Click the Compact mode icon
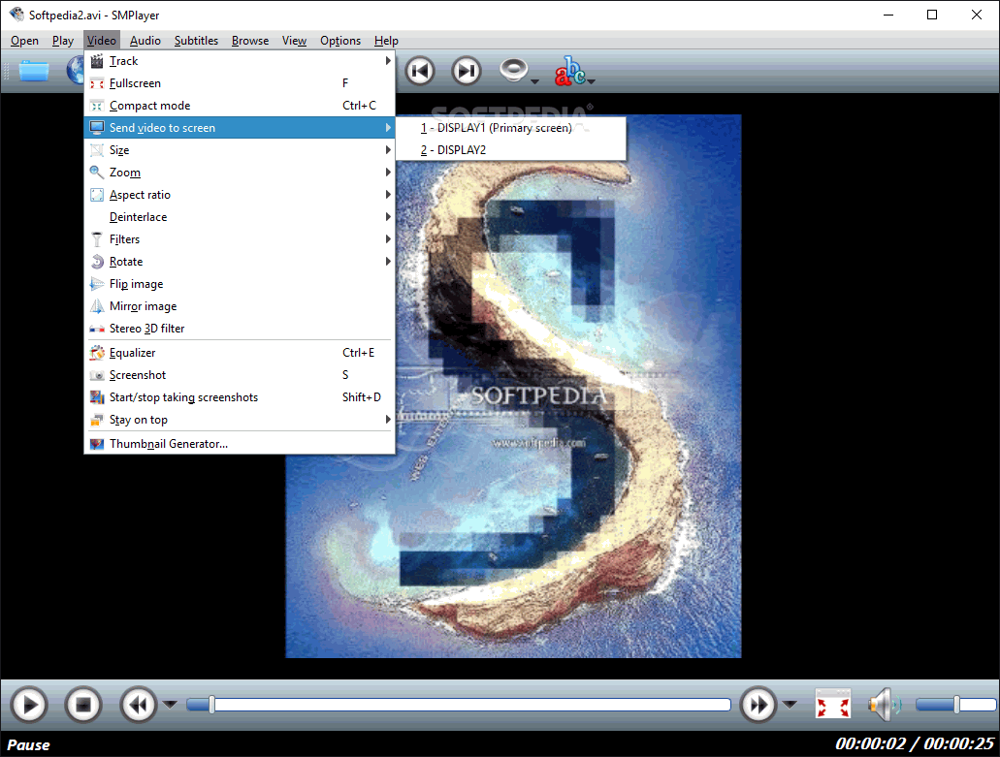1000x757 pixels. pyautogui.click(x=97, y=106)
